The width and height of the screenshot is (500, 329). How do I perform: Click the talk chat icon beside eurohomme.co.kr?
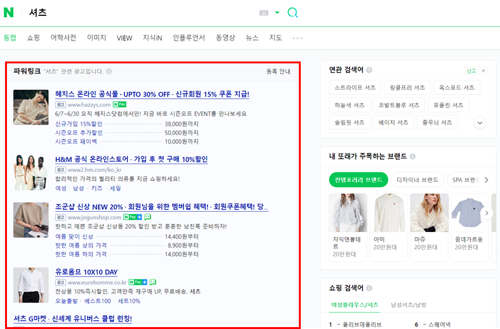click(153, 282)
